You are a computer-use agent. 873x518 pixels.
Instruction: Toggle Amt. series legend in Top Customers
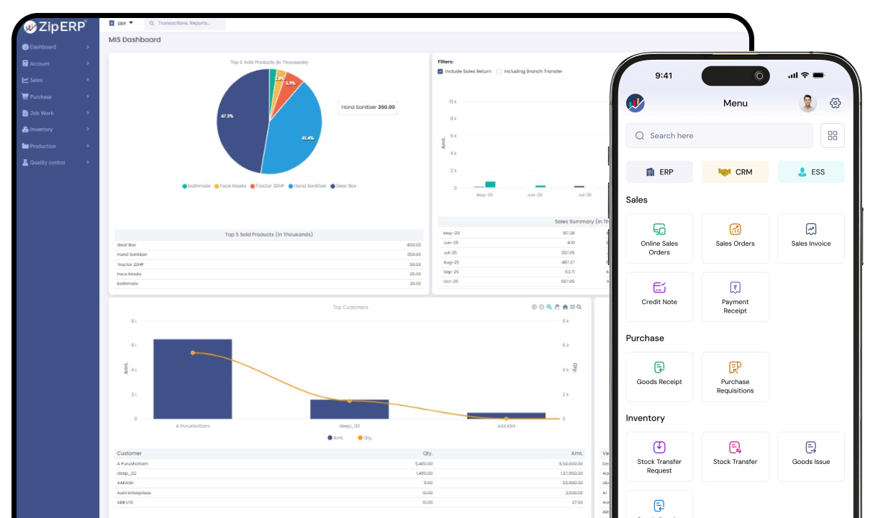point(335,437)
